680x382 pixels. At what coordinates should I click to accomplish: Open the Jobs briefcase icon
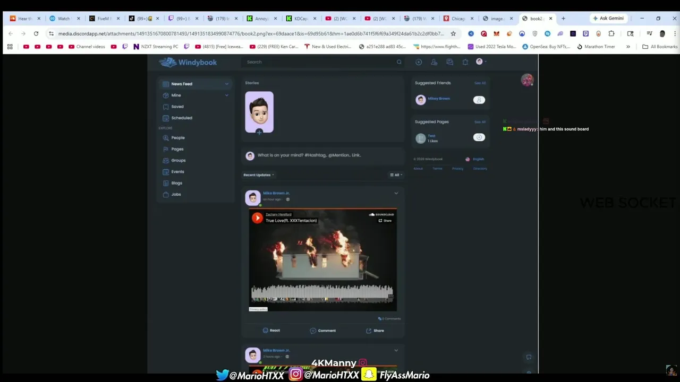point(166,195)
